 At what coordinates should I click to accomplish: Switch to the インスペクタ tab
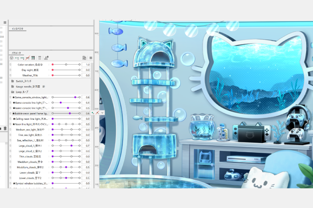[17, 29]
